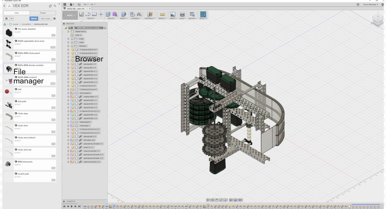Click the Extrude tool in Create

pyautogui.click(x=108, y=14)
